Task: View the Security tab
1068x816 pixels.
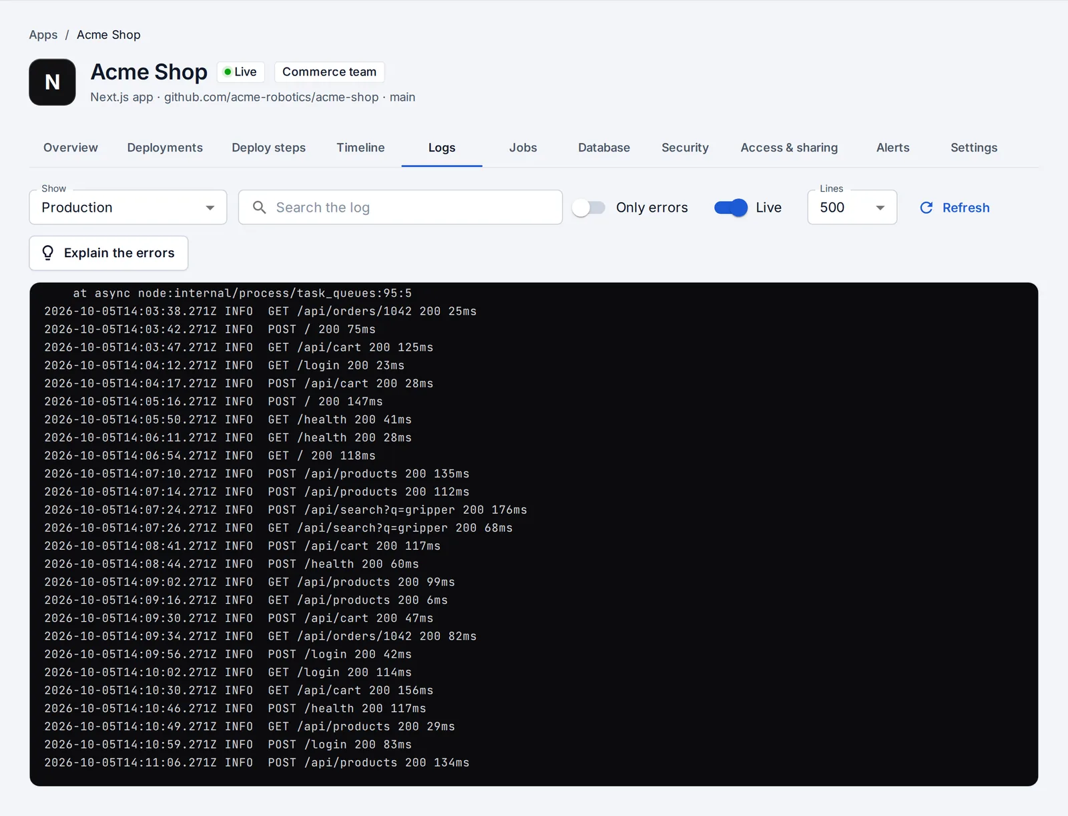Action: (x=685, y=148)
